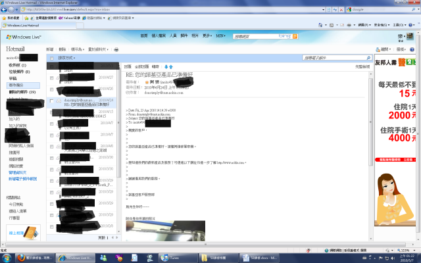Open the 排序方式 sort dropdown
Image resolution: width=421 pixels, height=263 pixels.
[66, 58]
